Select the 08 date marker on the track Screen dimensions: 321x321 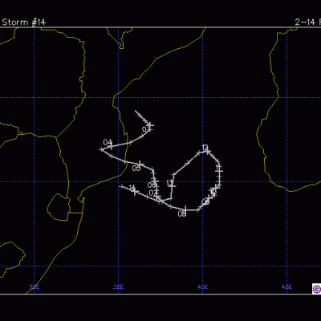[182, 213]
